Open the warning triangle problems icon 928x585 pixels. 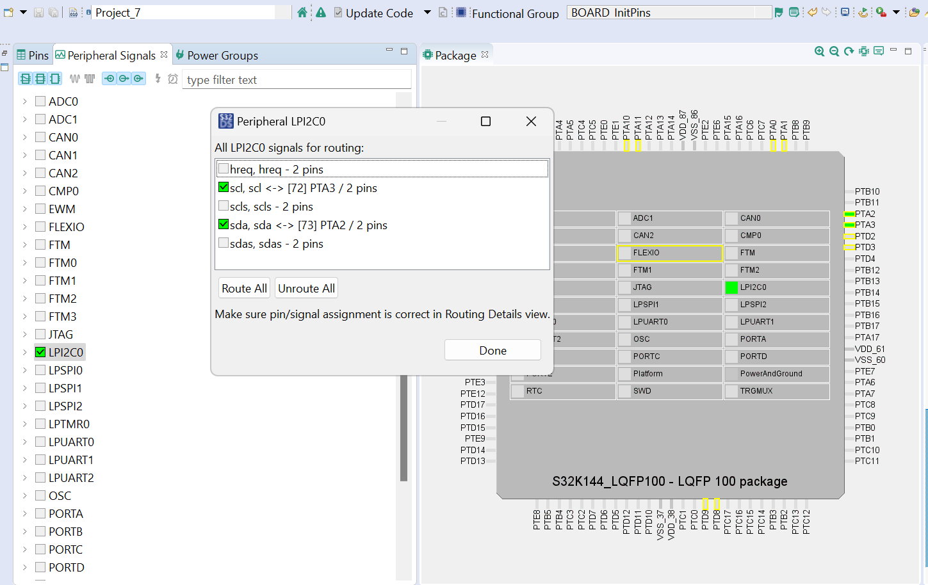[x=321, y=12]
